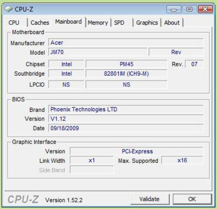Switch to the CPU tab
217x209 pixels.
(17, 23)
